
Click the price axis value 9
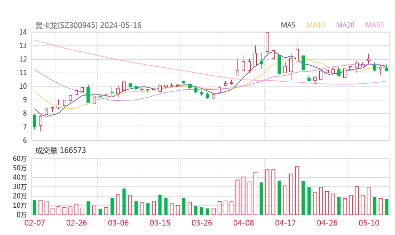coord(25,100)
